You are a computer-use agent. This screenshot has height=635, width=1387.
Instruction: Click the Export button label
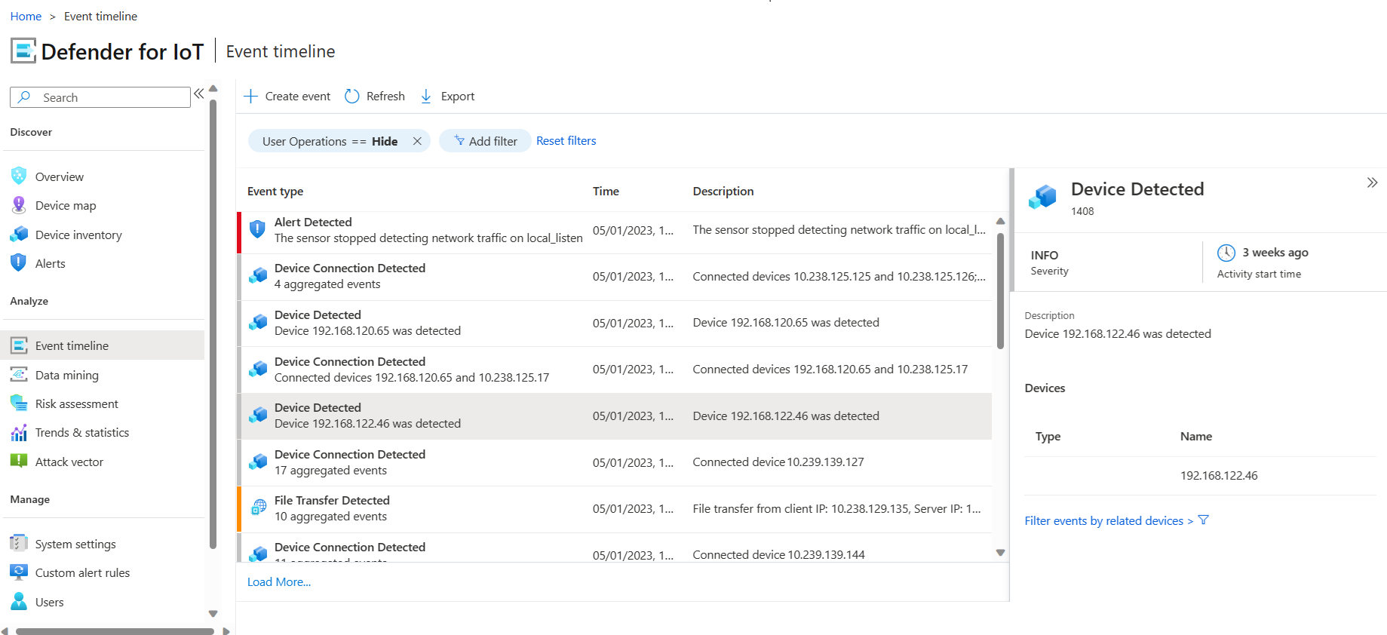click(458, 97)
